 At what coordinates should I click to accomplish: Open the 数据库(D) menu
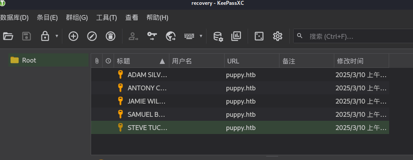14,18
